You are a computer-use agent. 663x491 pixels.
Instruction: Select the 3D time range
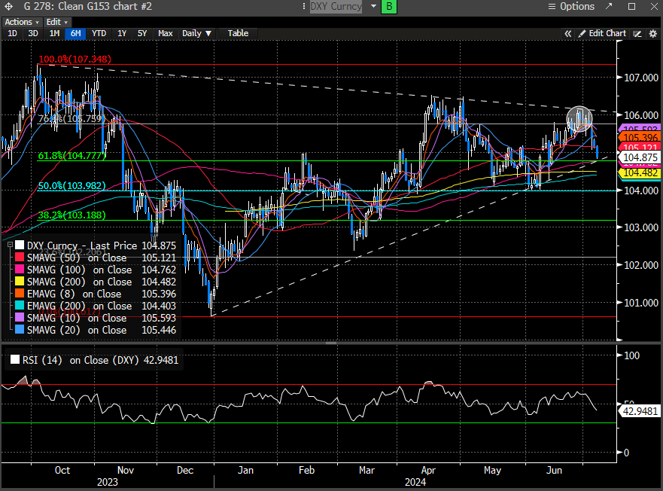[33, 33]
